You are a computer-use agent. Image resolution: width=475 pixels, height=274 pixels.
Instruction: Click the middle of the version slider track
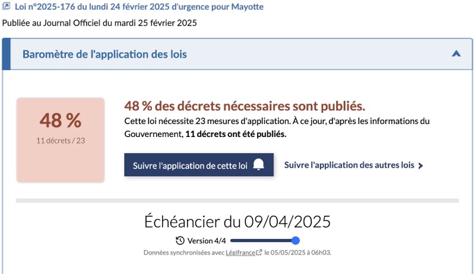coord(262,240)
